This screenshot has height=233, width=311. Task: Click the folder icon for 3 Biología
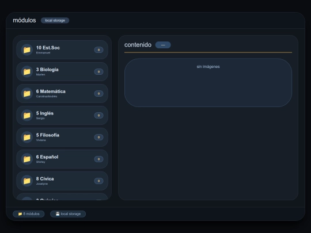(27, 71)
